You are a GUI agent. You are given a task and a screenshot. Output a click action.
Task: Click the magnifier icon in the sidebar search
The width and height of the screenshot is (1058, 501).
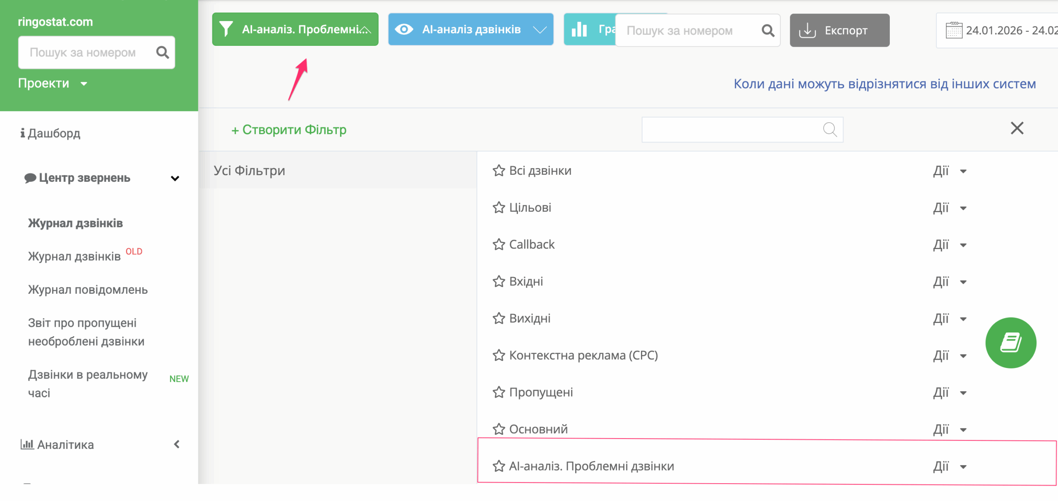click(x=162, y=52)
